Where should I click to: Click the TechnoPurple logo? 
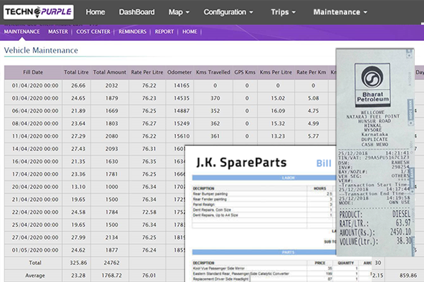38,12
